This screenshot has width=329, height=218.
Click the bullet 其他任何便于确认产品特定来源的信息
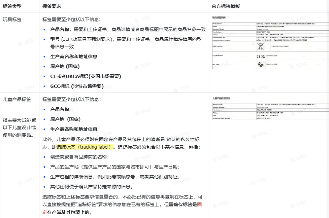tap(91, 187)
